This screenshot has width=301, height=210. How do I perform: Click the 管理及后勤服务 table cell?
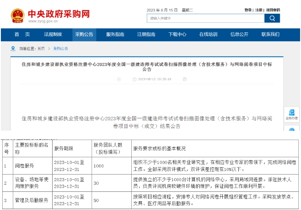[x=32, y=200]
